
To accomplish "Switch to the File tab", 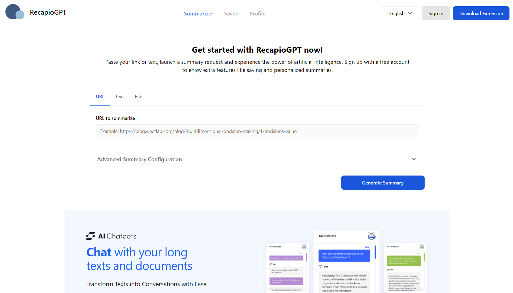I will point(139,97).
